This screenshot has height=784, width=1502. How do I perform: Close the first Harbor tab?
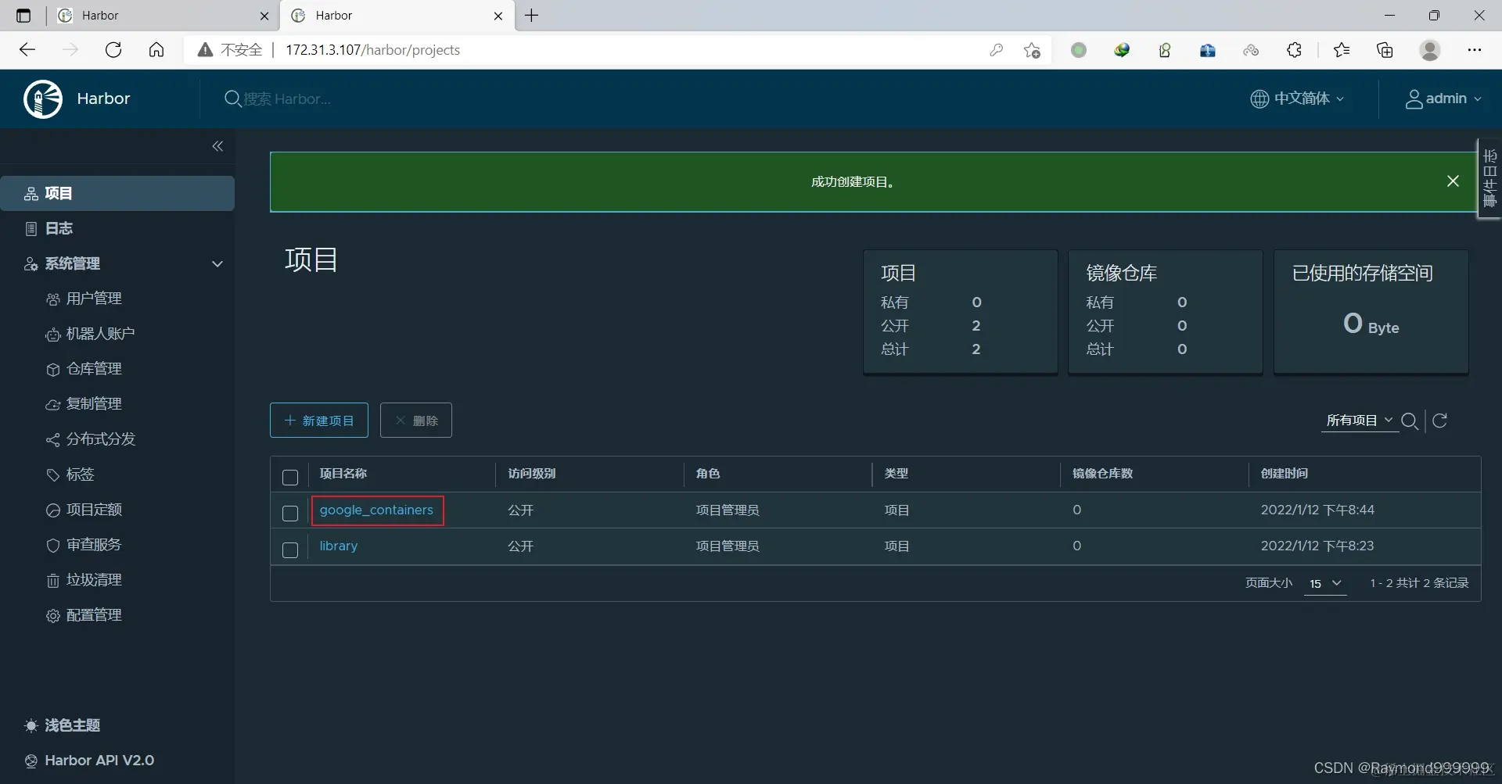264,16
